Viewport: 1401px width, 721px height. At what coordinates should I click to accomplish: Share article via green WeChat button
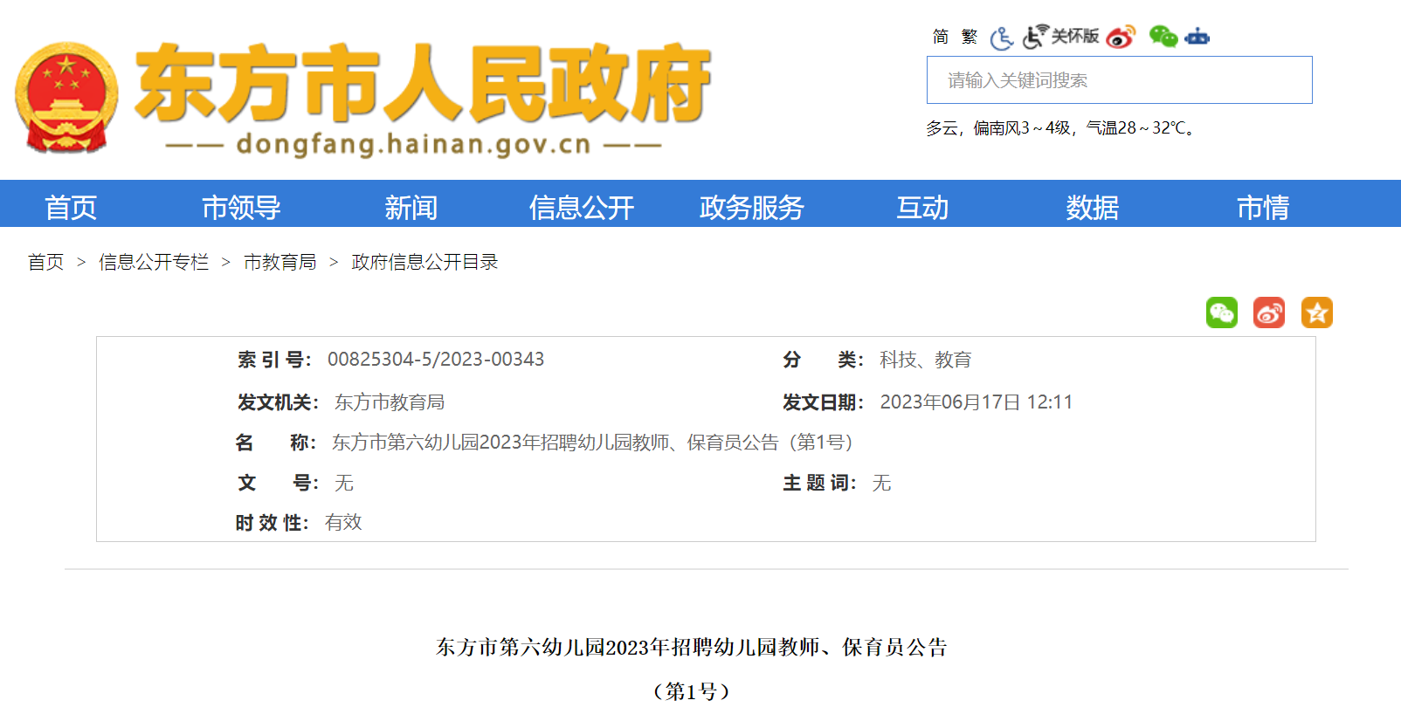pos(1222,312)
